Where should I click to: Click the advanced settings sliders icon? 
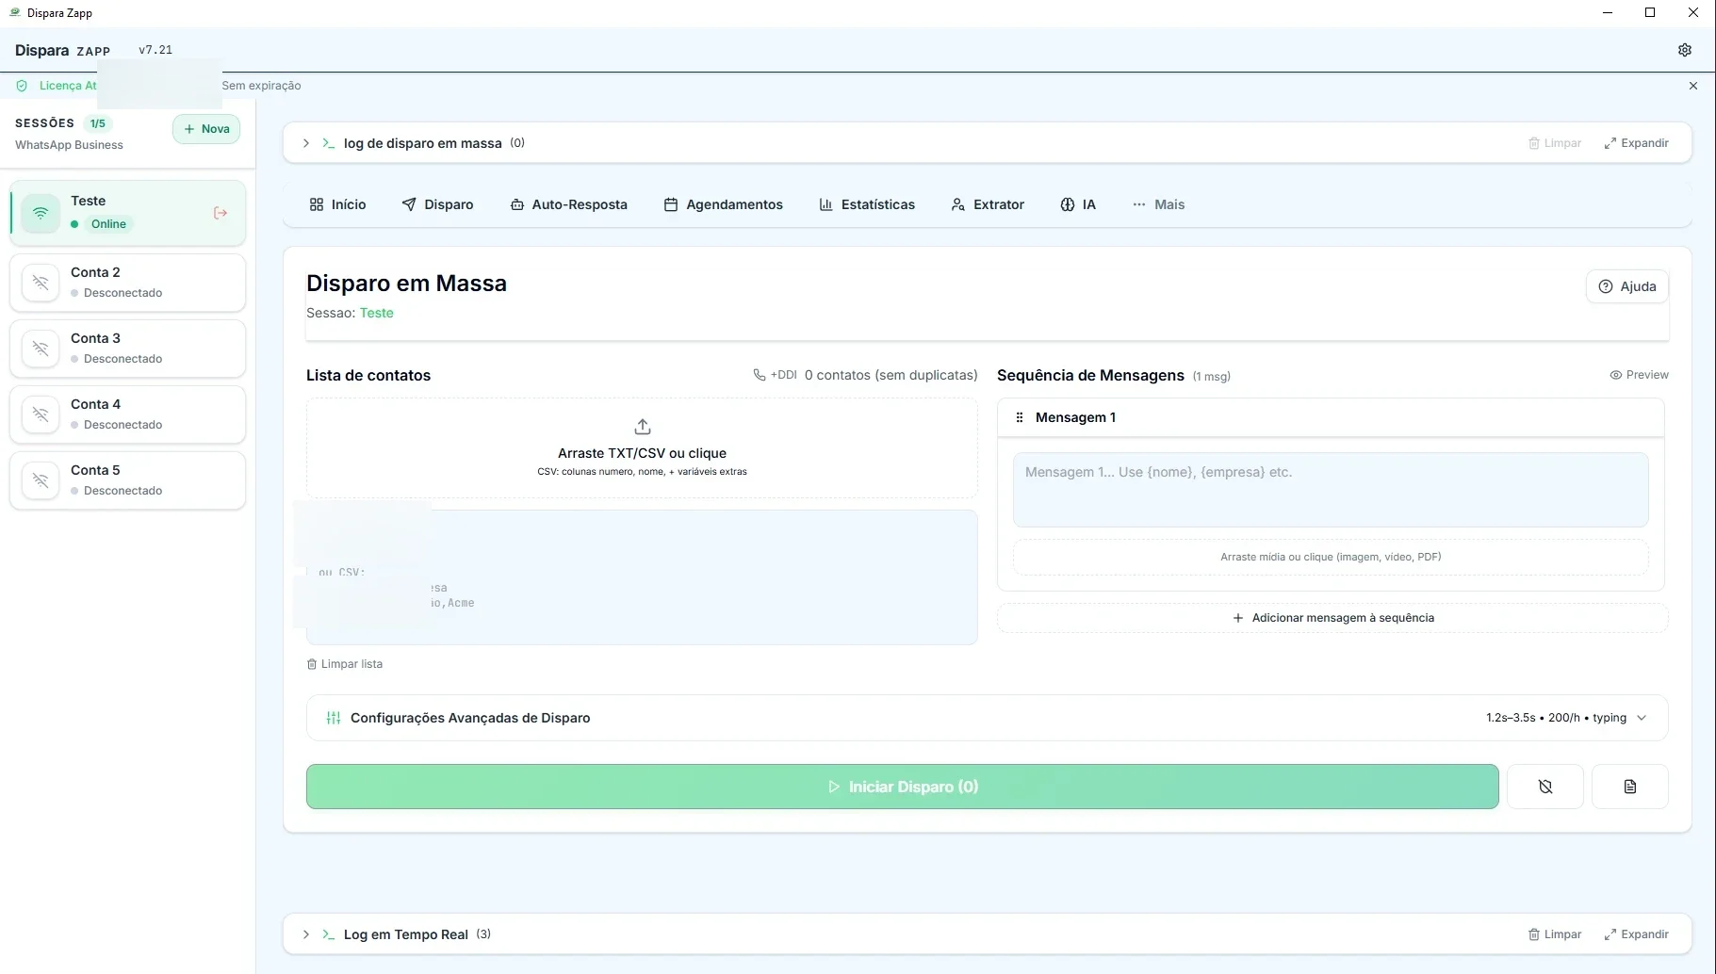pyautogui.click(x=333, y=718)
